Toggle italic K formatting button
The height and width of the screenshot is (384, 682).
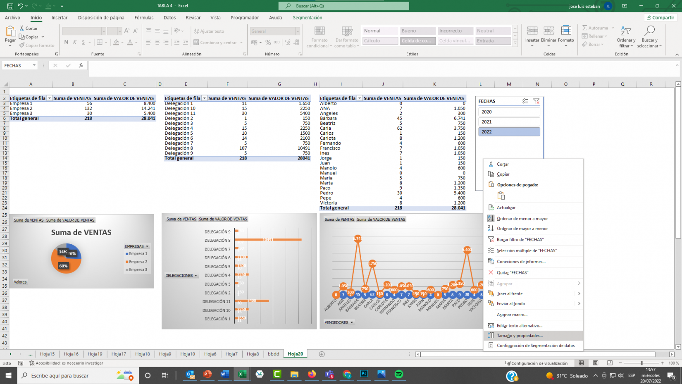click(75, 42)
